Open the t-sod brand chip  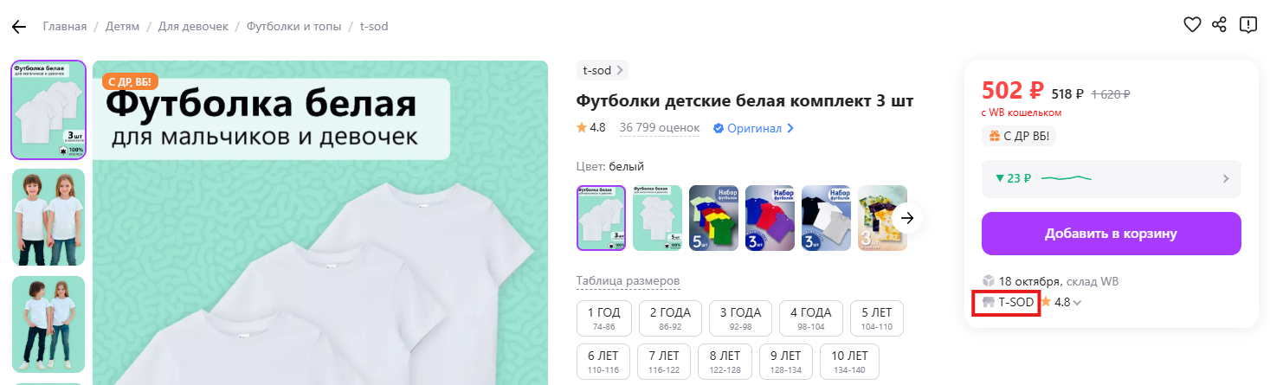pos(603,71)
